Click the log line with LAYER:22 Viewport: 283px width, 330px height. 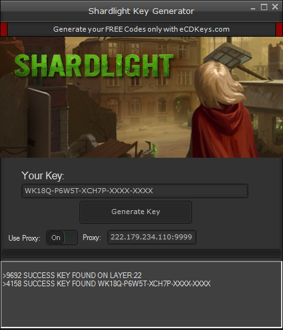pos(72,276)
